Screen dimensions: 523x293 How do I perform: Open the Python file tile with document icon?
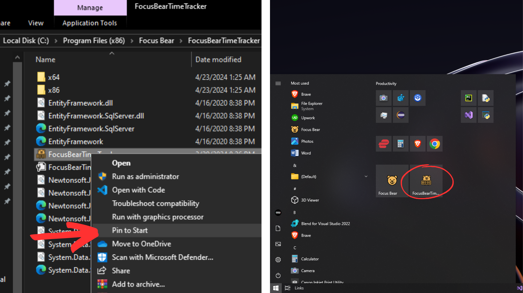tap(485, 98)
